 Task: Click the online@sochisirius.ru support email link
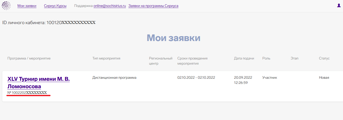coord(109,6)
